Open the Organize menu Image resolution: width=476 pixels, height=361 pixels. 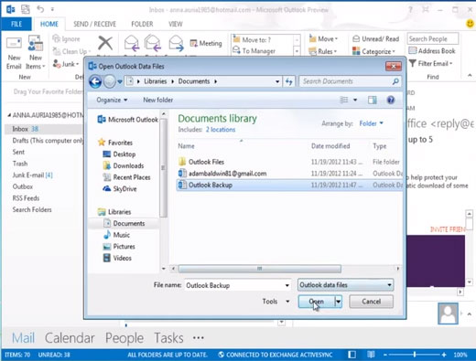[112, 100]
